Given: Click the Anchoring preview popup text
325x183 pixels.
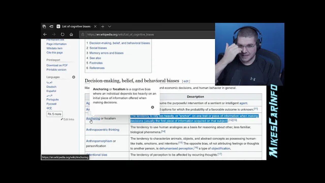Looking at the screenshot, I should coord(124,96).
